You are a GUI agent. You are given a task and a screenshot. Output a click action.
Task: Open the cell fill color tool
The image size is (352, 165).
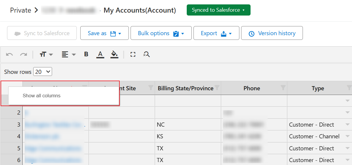(114, 55)
